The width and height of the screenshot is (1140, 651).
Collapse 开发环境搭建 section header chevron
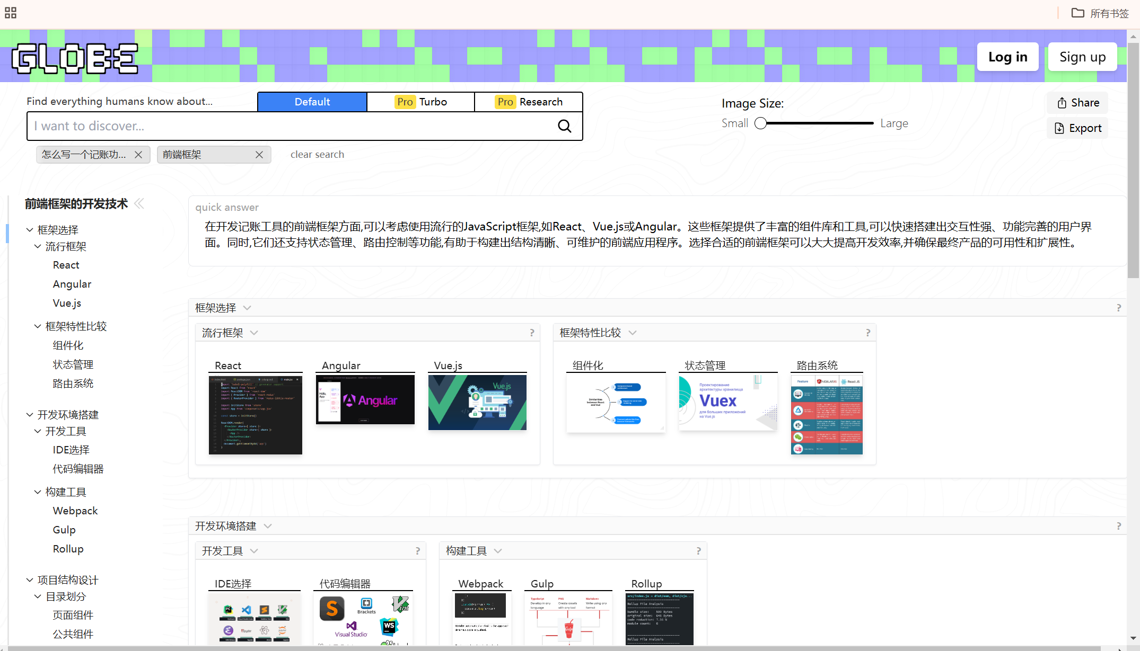(x=268, y=526)
